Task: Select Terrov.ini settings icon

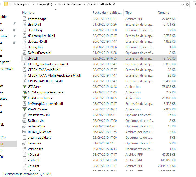Action: (24, 143)
